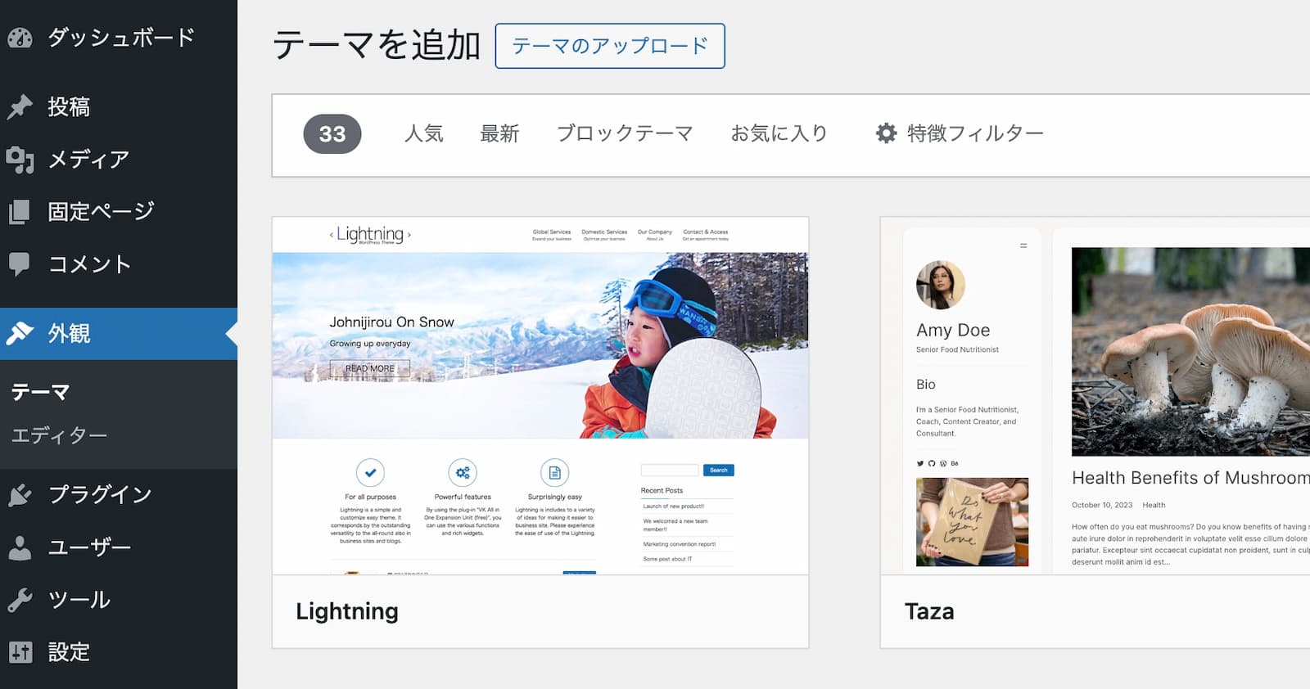The image size is (1310, 689).
Task: Click the Dashboard gauge icon
Action: pos(20,38)
